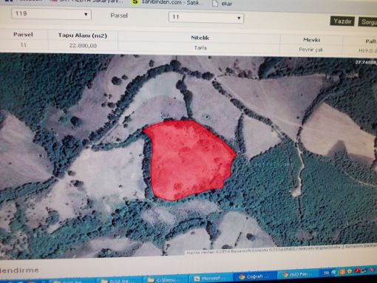The image size is (377, 283).
Task: Switch to Coğrafi Chrome taskbar window
Action: pyautogui.click(x=254, y=276)
